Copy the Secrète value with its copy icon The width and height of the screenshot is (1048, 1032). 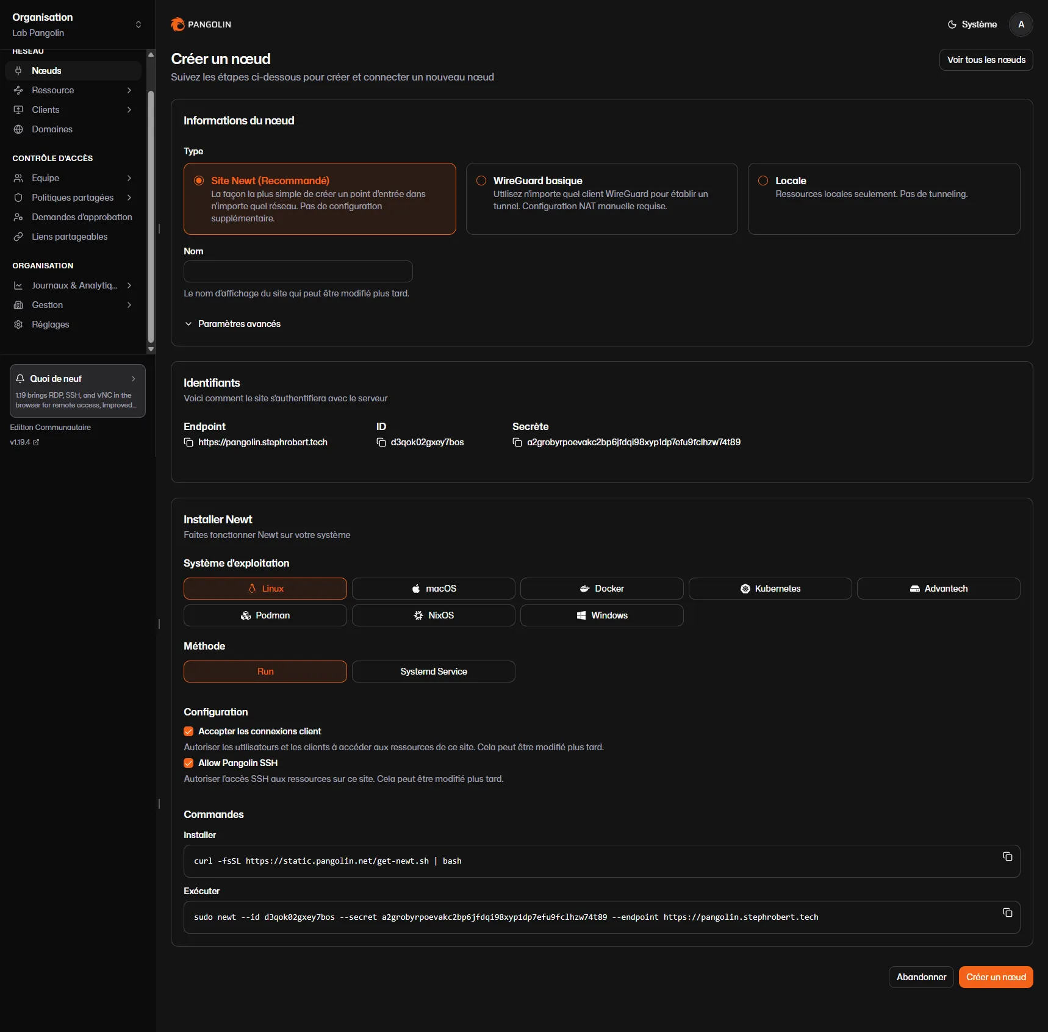coord(517,442)
